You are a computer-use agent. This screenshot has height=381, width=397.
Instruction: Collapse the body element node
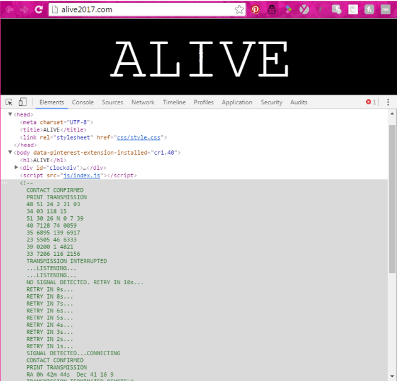tap(10, 152)
